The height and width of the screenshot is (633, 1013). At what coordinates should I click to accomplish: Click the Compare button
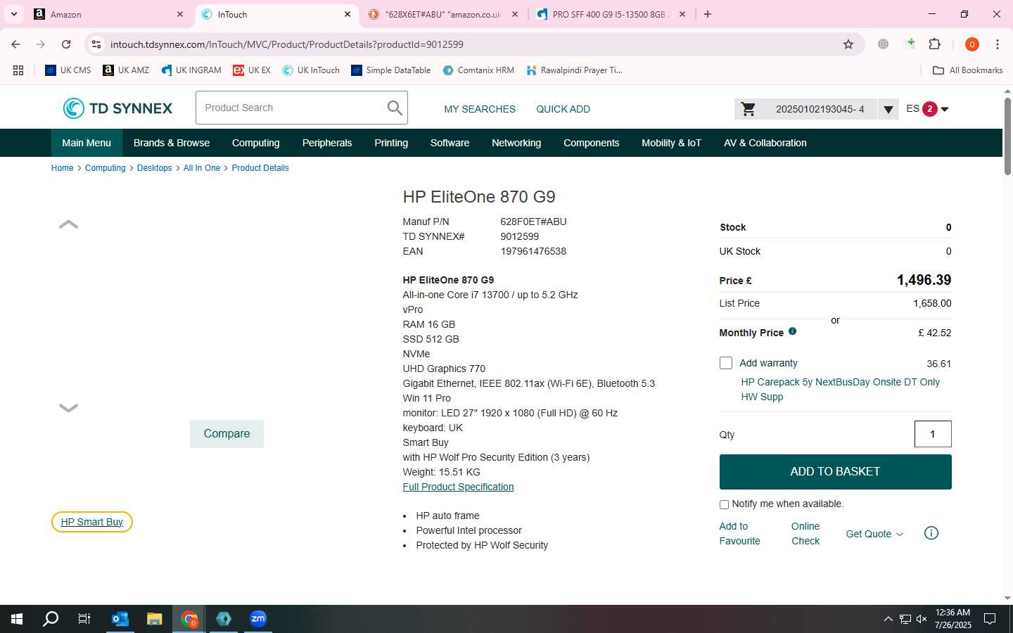(227, 434)
